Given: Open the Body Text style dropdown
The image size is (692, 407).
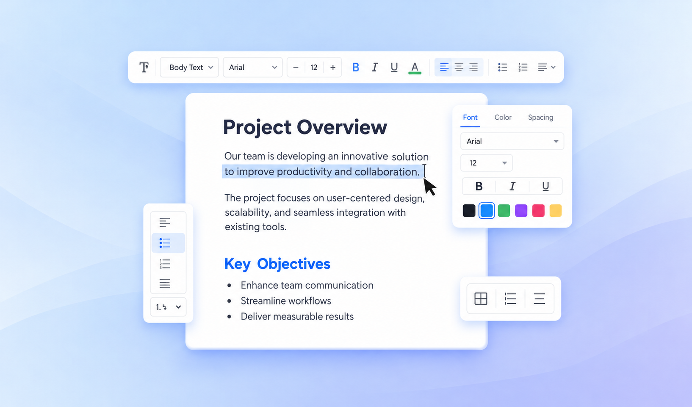Looking at the screenshot, I should (189, 67).
